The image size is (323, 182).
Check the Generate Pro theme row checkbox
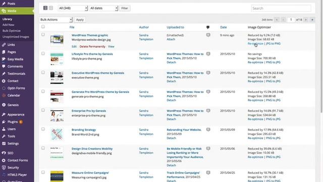point(43,91)
